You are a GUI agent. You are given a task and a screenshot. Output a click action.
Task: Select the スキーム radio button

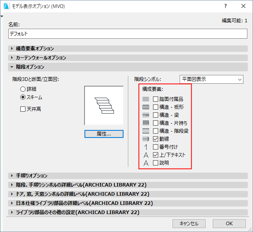23,97
